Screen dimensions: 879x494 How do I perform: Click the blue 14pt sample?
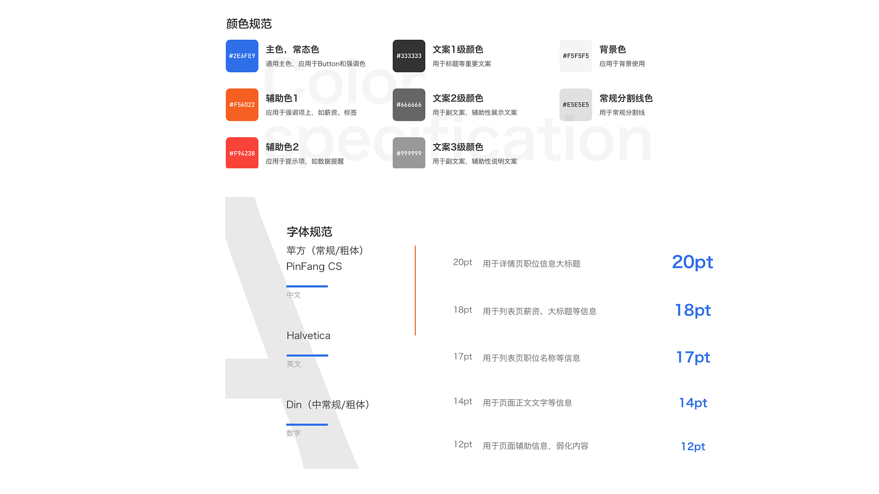click(693, 403)
